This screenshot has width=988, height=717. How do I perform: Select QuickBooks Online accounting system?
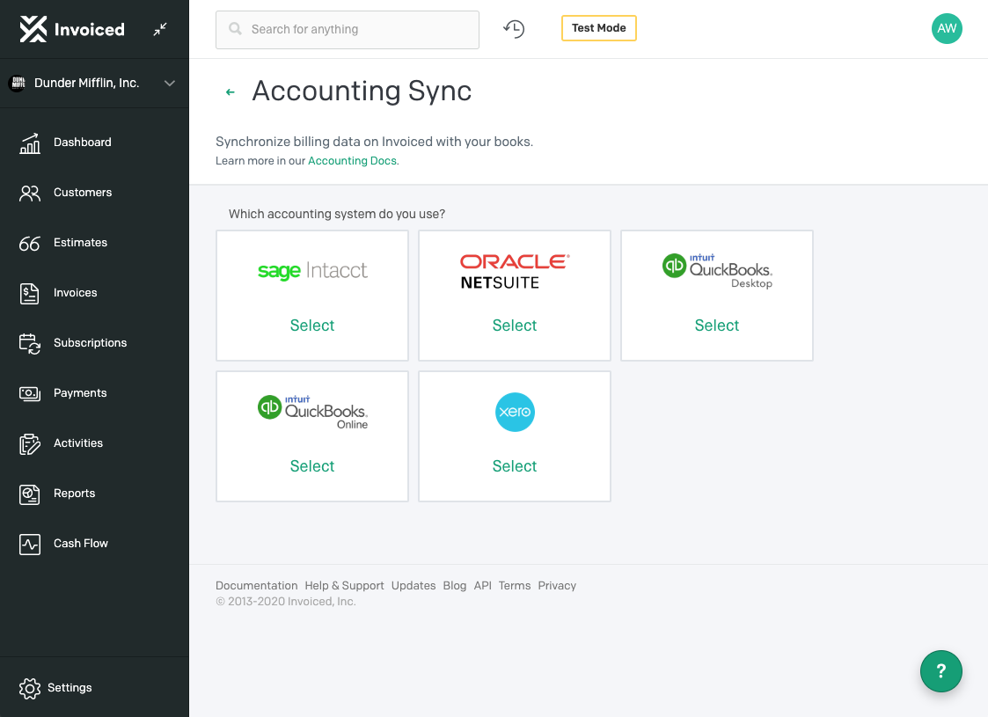(312, 466)
